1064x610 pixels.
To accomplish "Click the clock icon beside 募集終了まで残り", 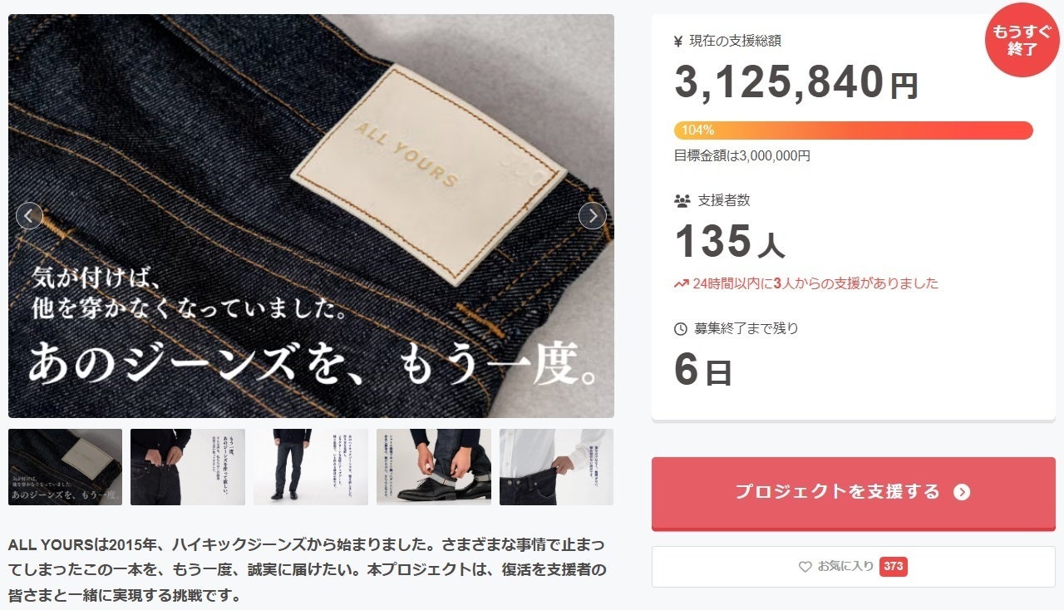I will pos(681,329).
